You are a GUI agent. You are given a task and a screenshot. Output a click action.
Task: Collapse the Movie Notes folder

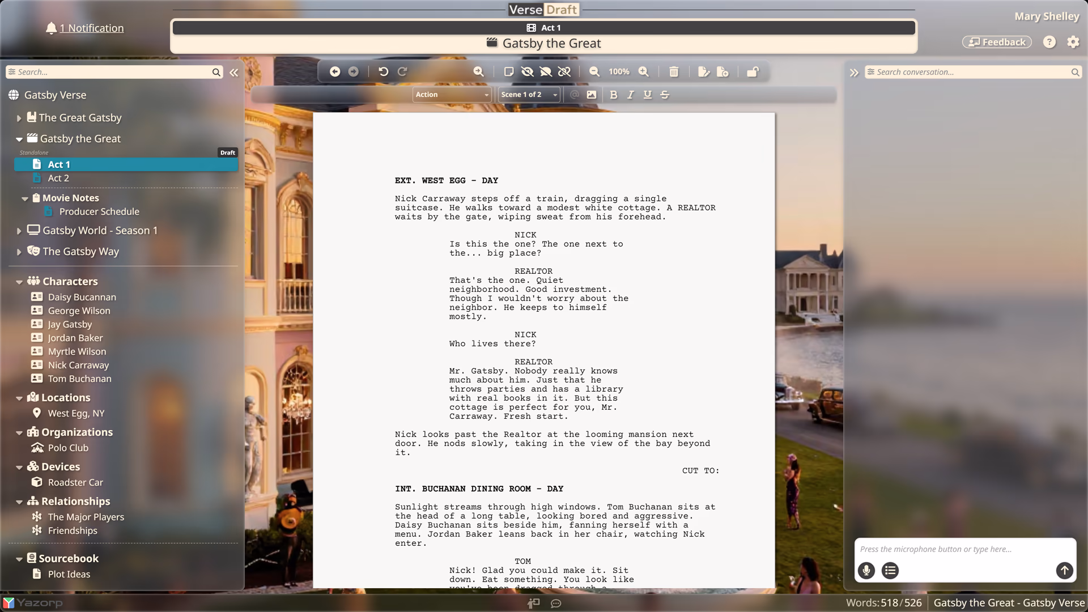24,198
